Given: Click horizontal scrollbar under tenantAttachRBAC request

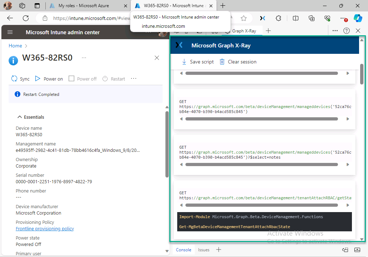Looking at the screenshot, I should 262,205.
